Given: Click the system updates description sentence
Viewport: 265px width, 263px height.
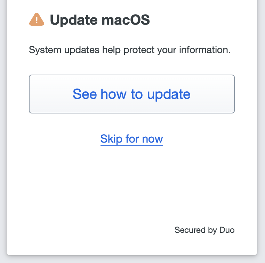Looking at the screenshot, I should coord(130,50).
